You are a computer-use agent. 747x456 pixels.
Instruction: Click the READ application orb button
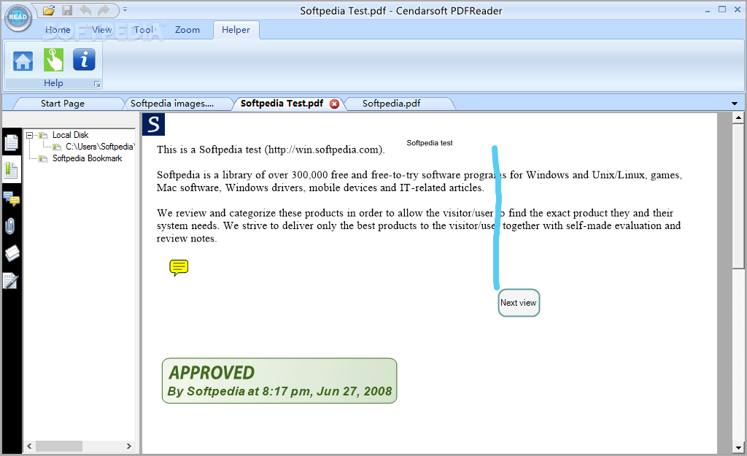(18, 18)
